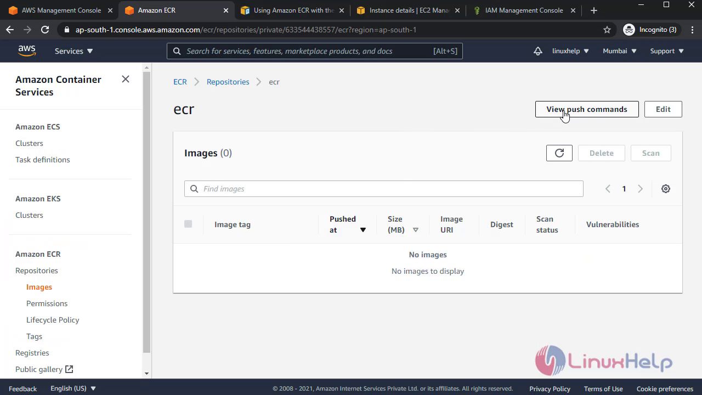This screenshot has width=702, height=395.
Task: Open the notifications bell icon
Action: pos(538,51)
